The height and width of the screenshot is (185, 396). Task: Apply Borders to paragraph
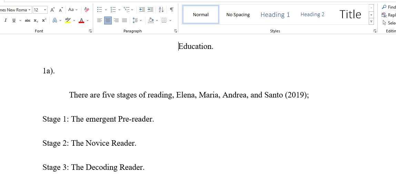(164, 20)
